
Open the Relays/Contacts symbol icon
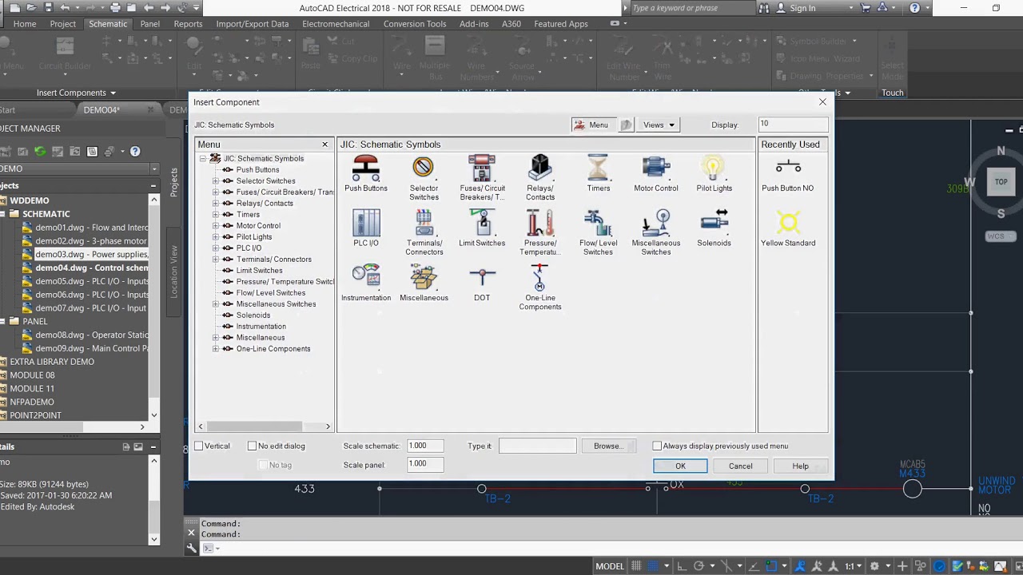click(540, 178)
